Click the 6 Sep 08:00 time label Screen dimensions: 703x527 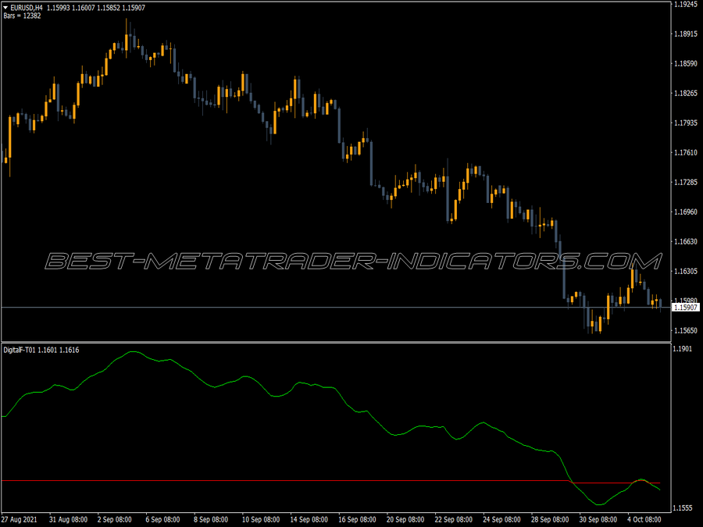click(x=162, y=520)
